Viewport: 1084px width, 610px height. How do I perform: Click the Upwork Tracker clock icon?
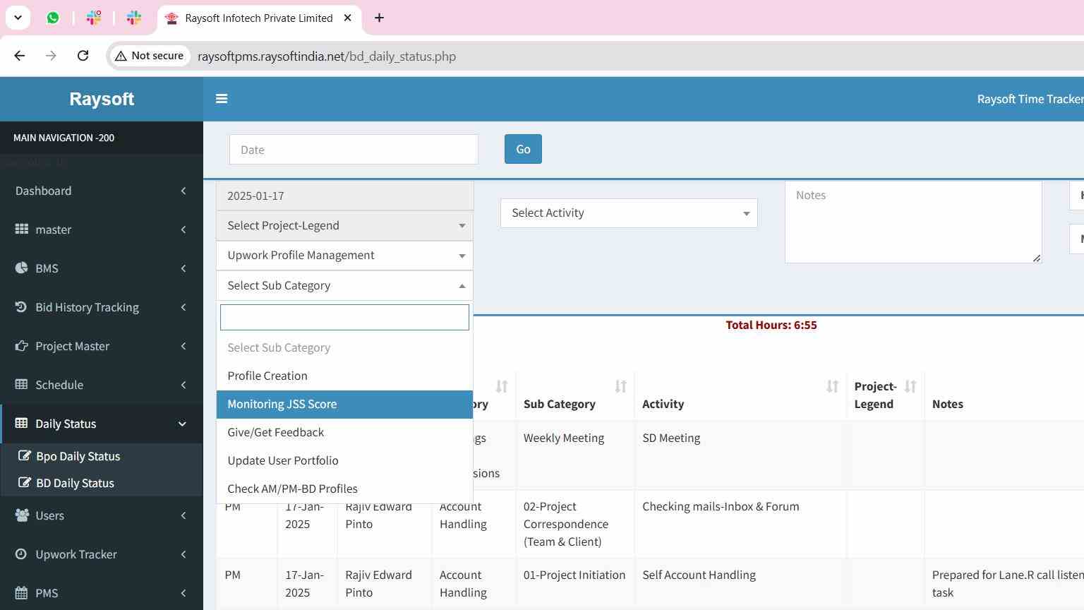point(21,554)
